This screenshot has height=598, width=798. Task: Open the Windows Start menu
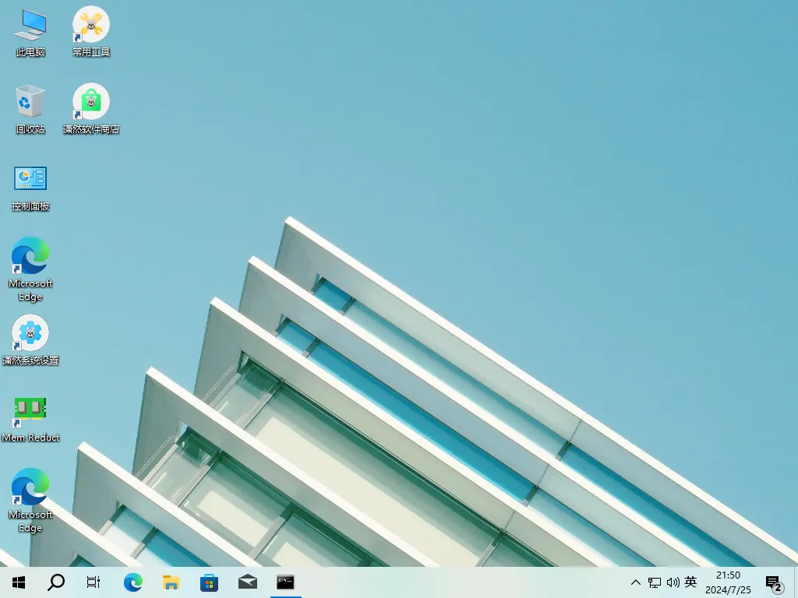[18, 582]
